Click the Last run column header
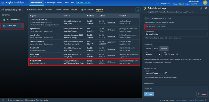The width and height of the screenshot is (209, 102). (102, 16)
